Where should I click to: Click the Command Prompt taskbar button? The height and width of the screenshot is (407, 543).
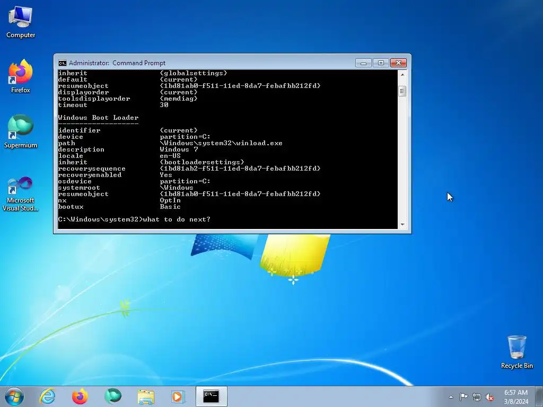pos(211,396)
